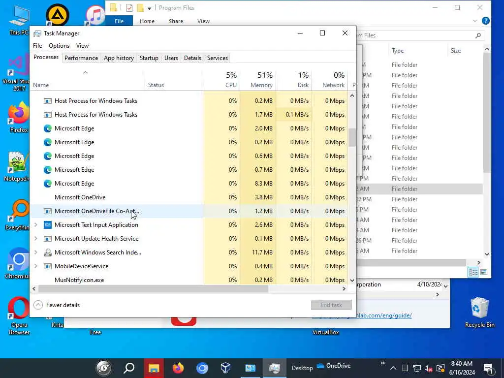Click the Everything desktop shortcut

18,215
